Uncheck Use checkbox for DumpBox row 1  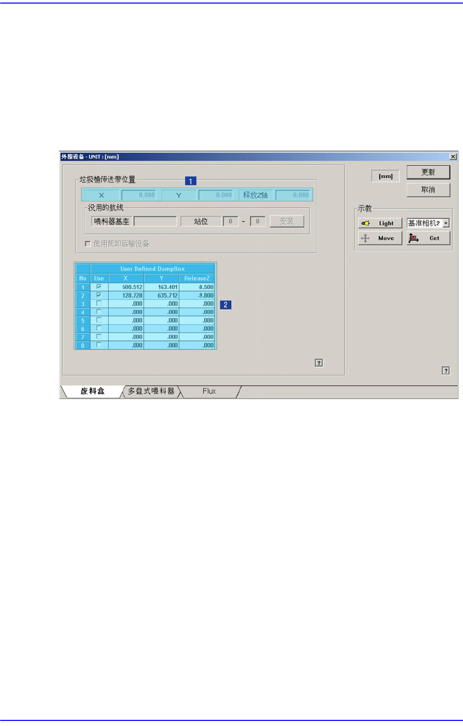pos(99,287)
